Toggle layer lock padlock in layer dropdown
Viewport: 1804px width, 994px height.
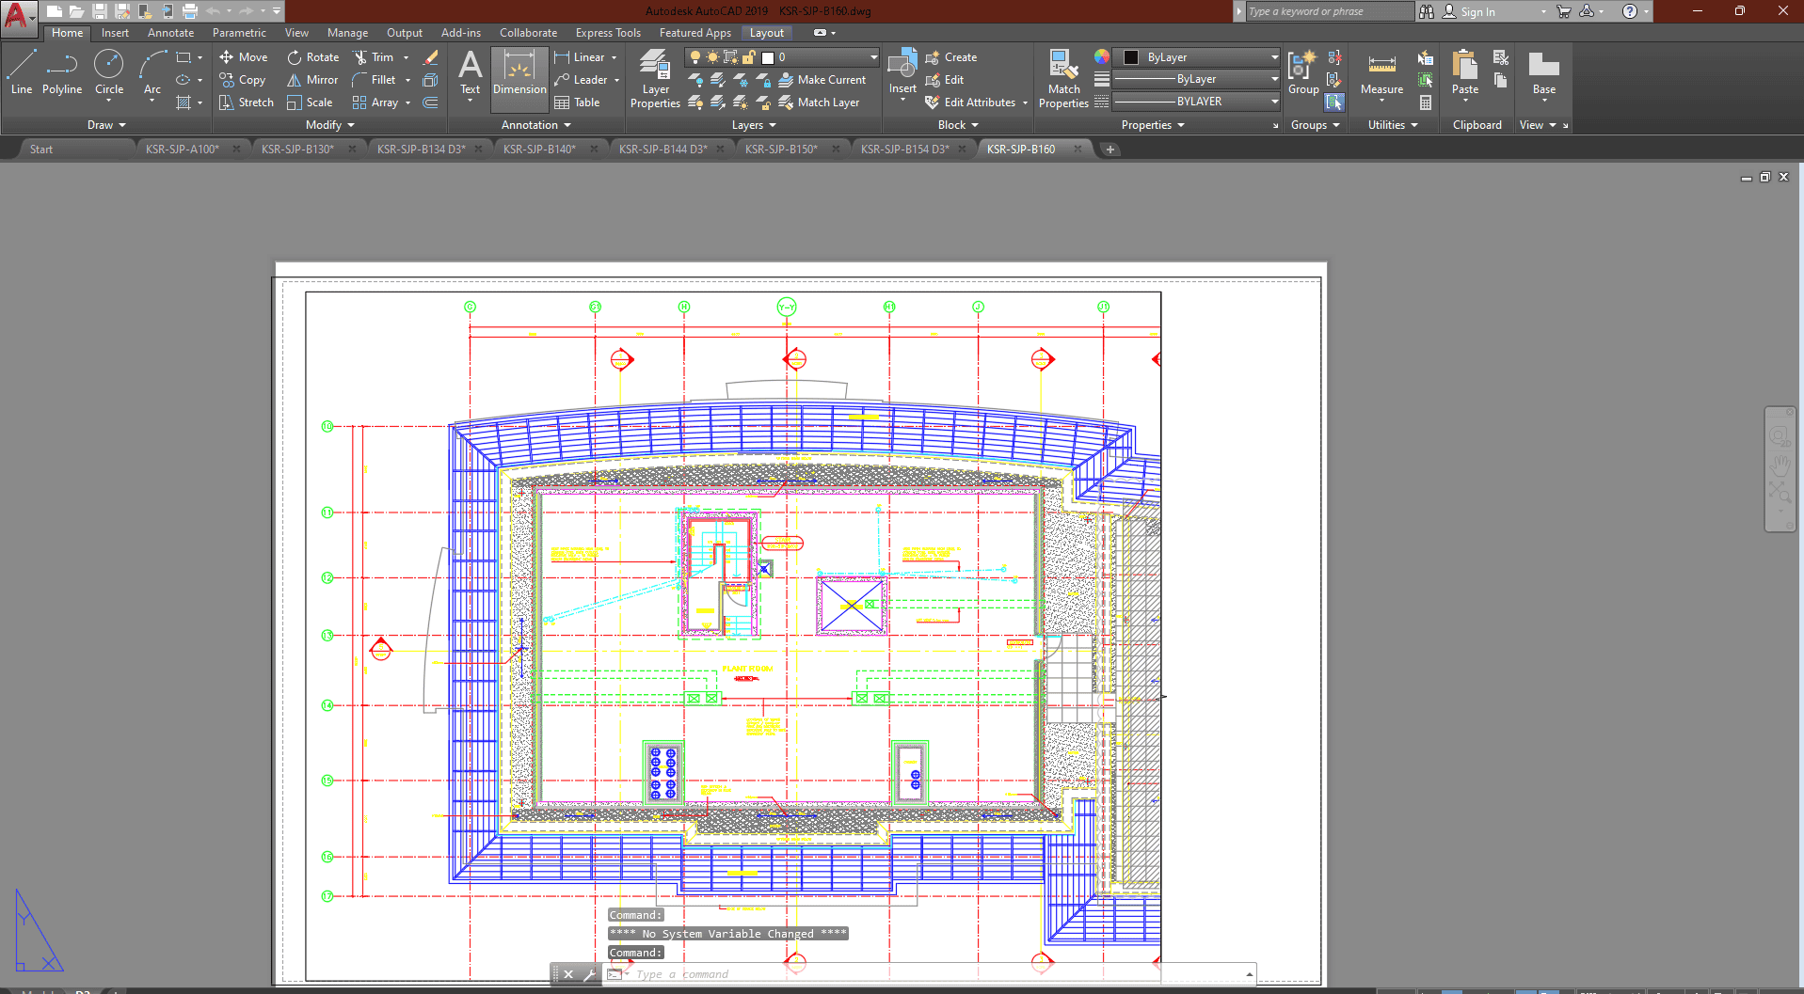pos(749,57)
